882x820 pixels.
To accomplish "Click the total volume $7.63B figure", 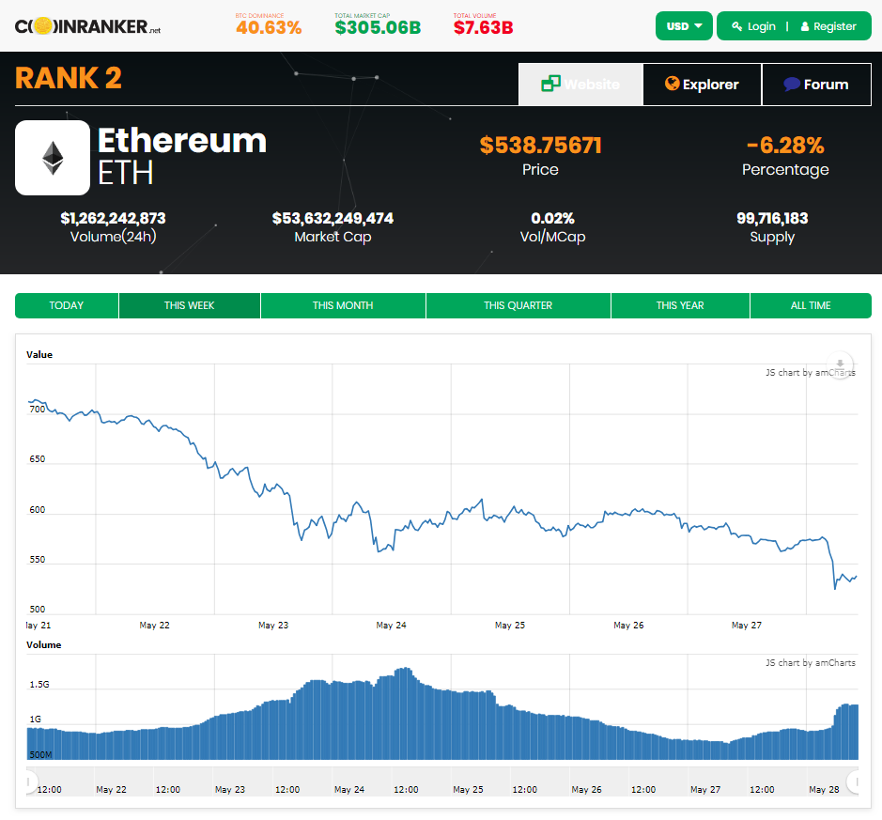I will tap(483, 27).
